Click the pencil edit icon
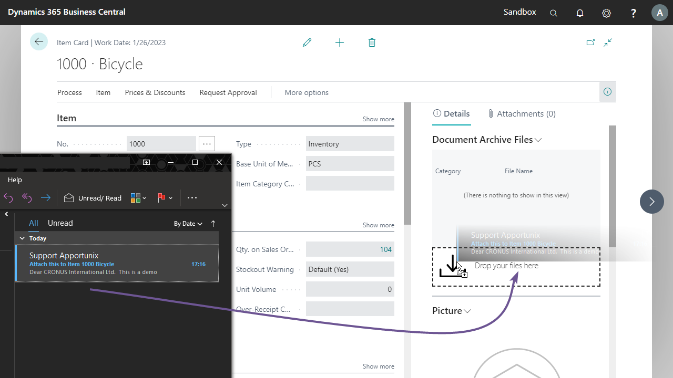This screenshot has height=378, width=673. click(x=307, y=43)
